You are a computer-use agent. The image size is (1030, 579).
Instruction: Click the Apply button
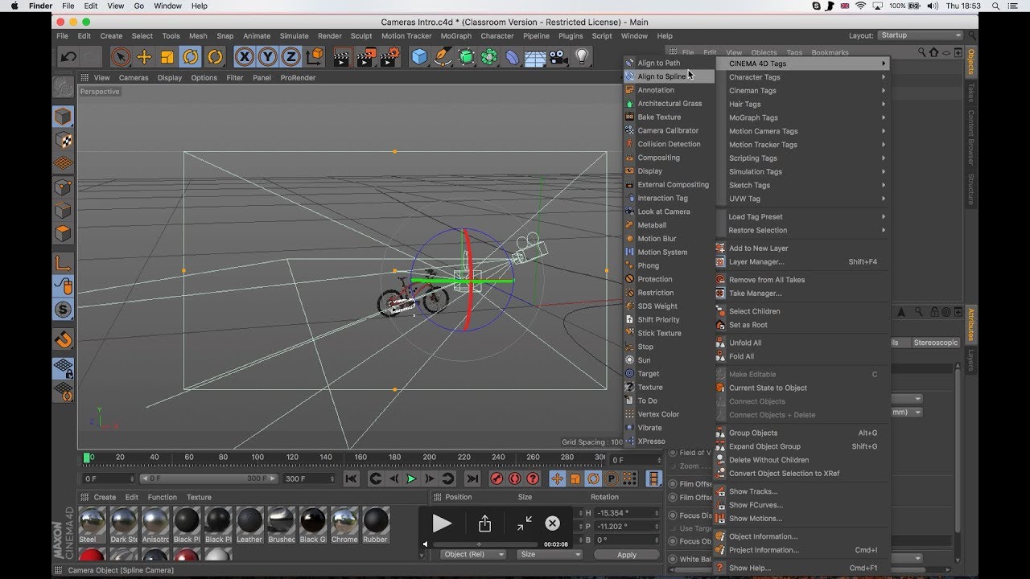pos(626,555)
